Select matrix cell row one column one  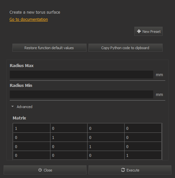[x=32, y=128]
